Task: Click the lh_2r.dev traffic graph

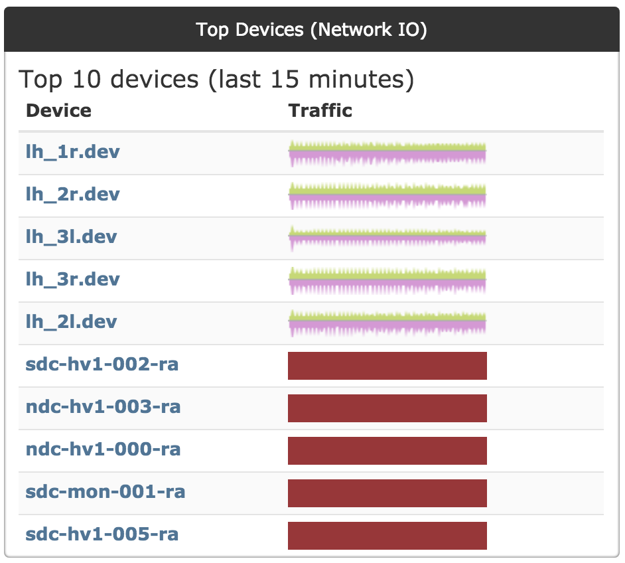Action: (387, 195)
